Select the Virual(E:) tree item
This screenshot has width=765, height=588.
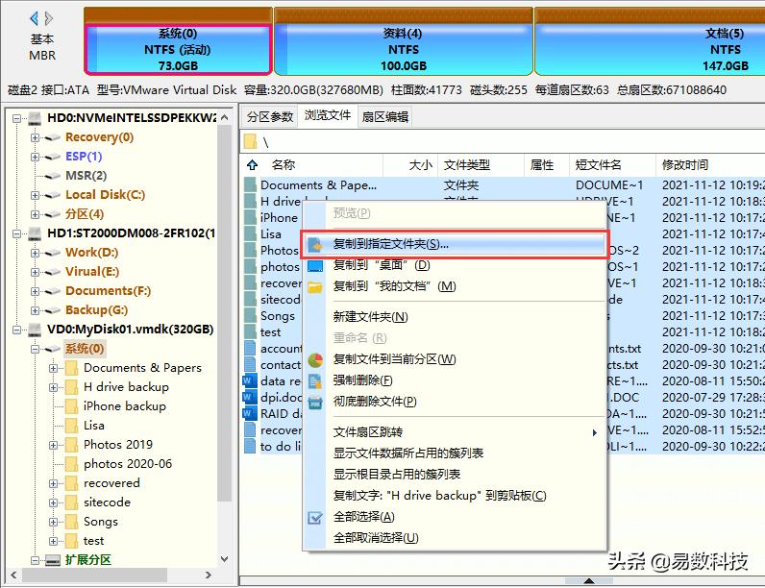92,272
